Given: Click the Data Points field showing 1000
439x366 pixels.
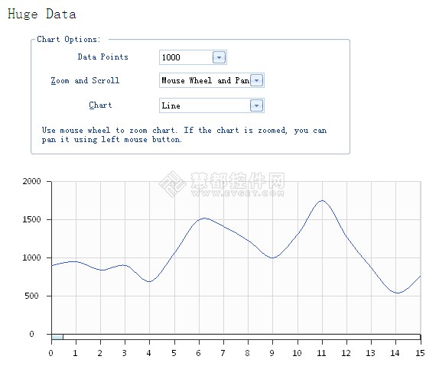Looking at the screenshot, I should click(193, 57).
